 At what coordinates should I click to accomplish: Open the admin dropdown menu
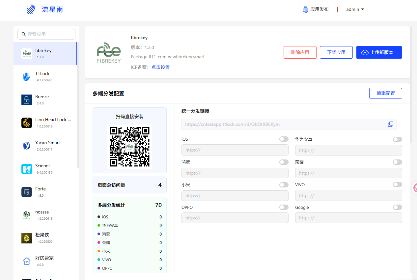pos(355,10)
